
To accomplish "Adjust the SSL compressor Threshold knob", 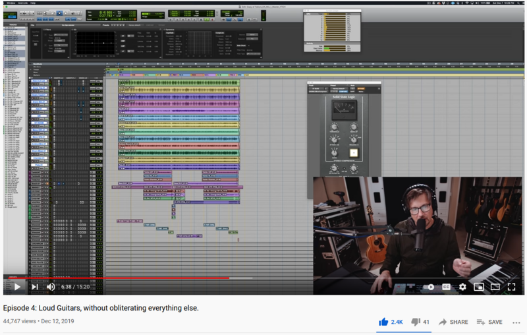I will pyautogui.click(x=334, y=127).
